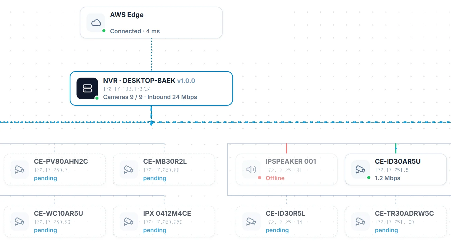Click the CE-MB30R2L device name
Viewport: 451px width, 241px height.
[x=165, y=161]
